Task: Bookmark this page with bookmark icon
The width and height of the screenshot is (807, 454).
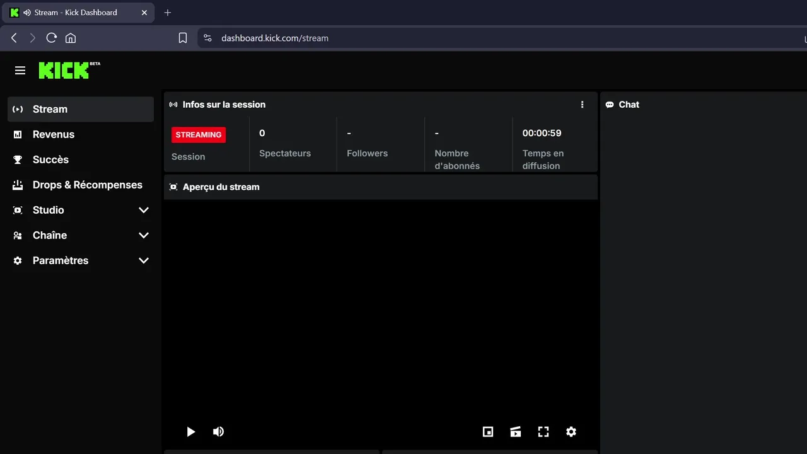Action: click(x=183, y=38)
